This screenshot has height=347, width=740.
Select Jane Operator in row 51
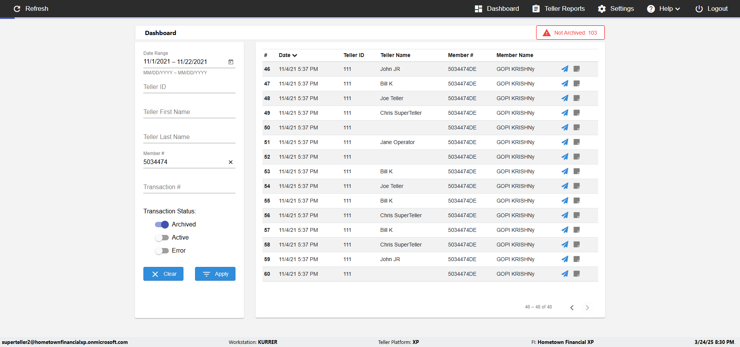click(x=397, y=142)
